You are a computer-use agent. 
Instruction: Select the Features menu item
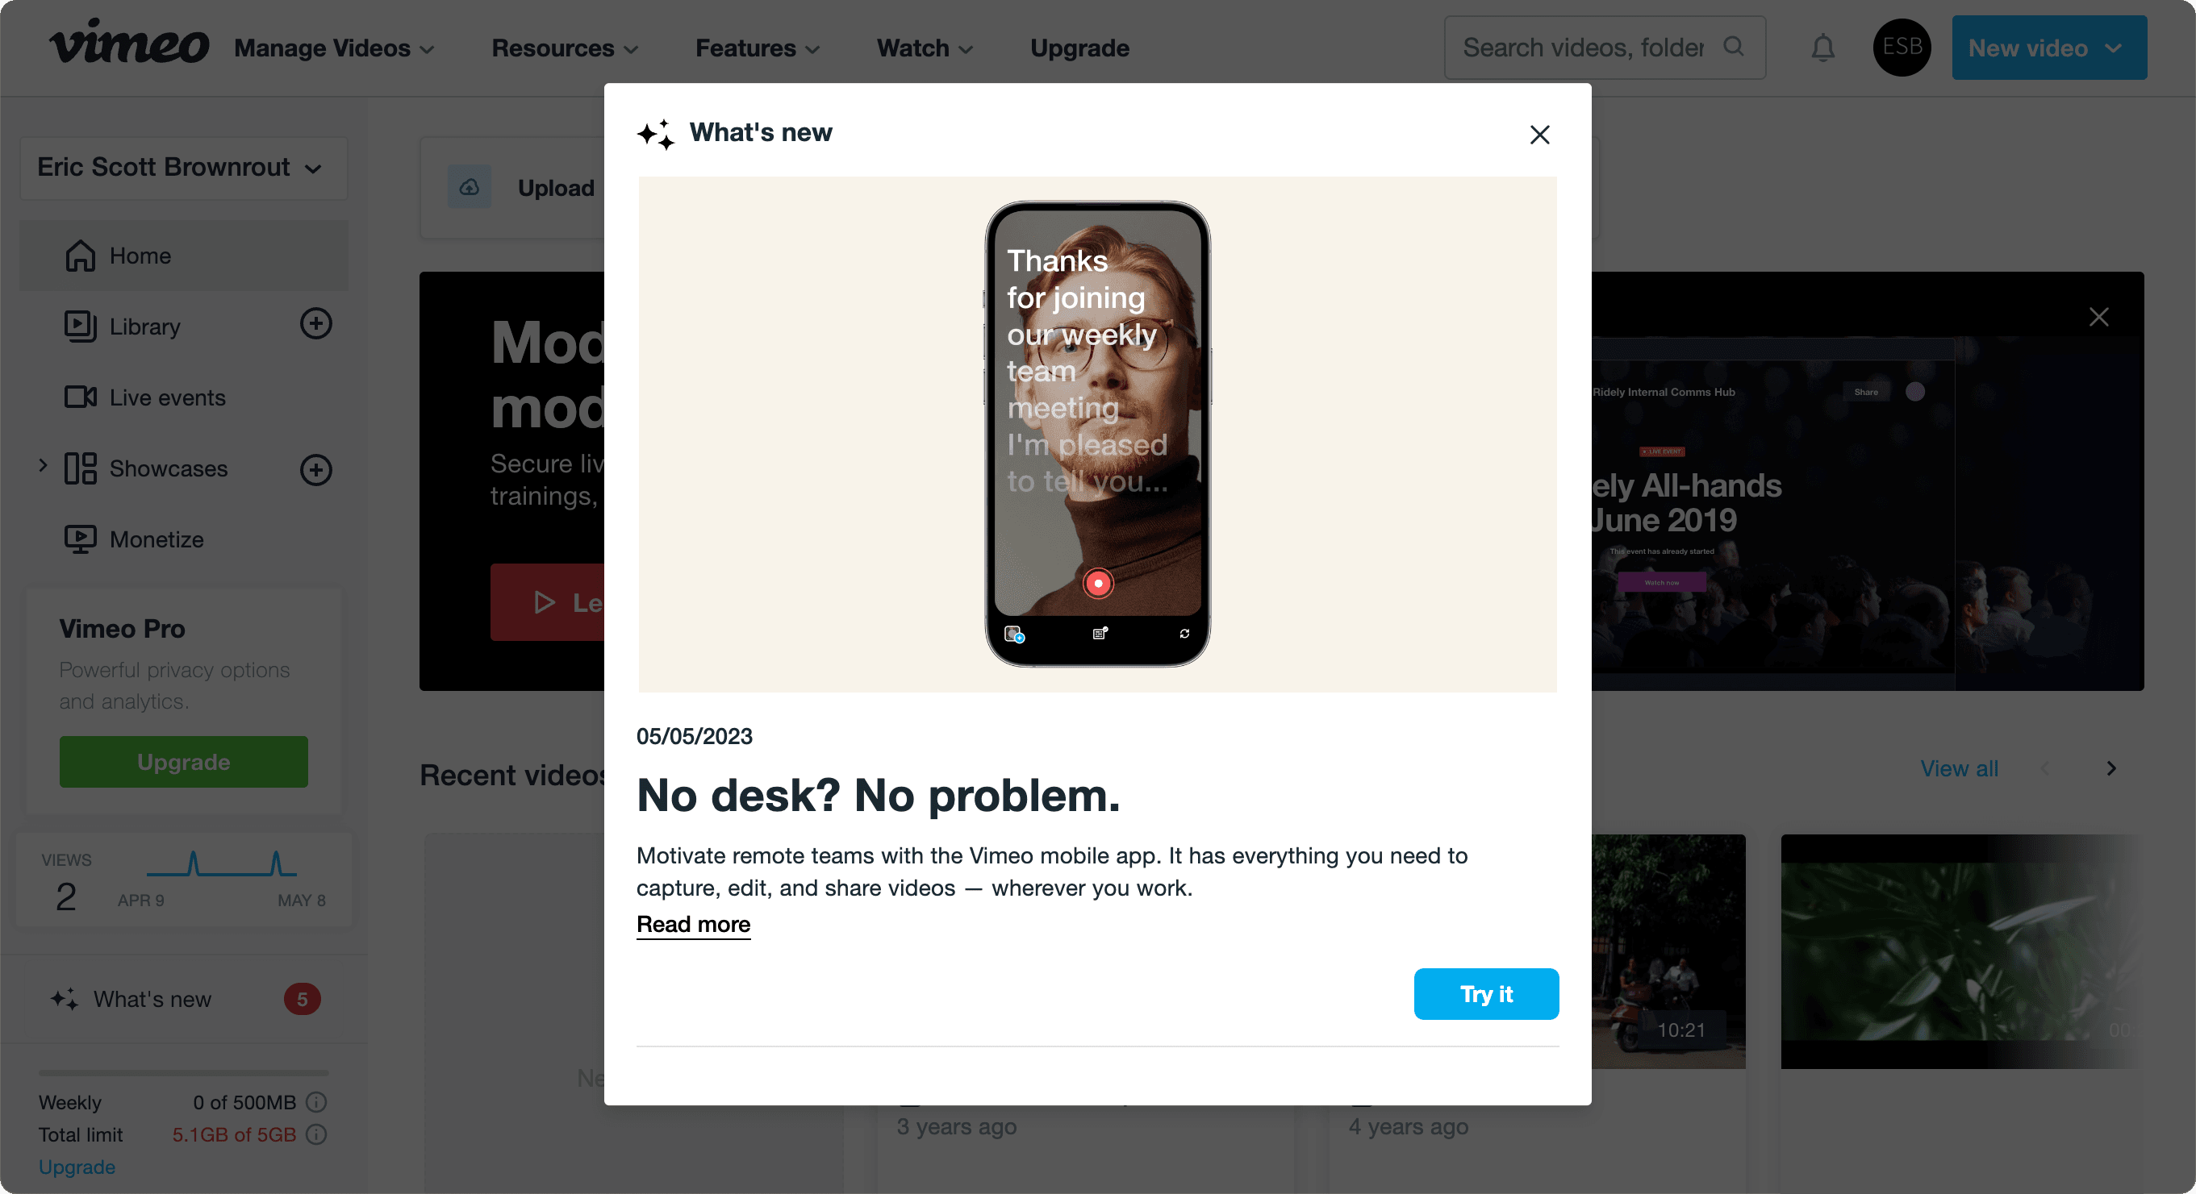tap(758, 47)
